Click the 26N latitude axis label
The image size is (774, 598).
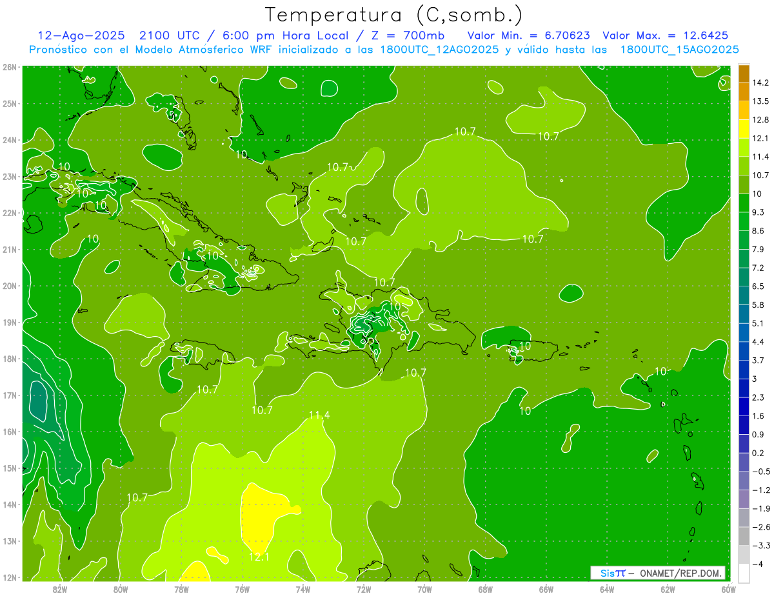(x=10, y=66)
